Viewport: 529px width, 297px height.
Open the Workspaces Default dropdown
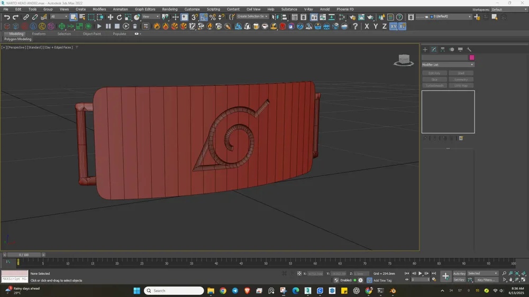coord(509,10)
